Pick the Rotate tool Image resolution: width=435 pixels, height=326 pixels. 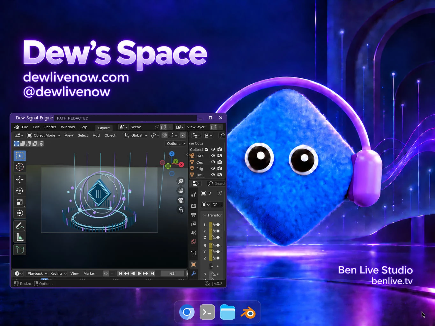pos(20,191)
